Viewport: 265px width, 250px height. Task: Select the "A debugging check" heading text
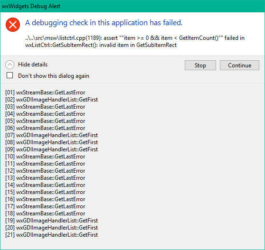[104, 23]
